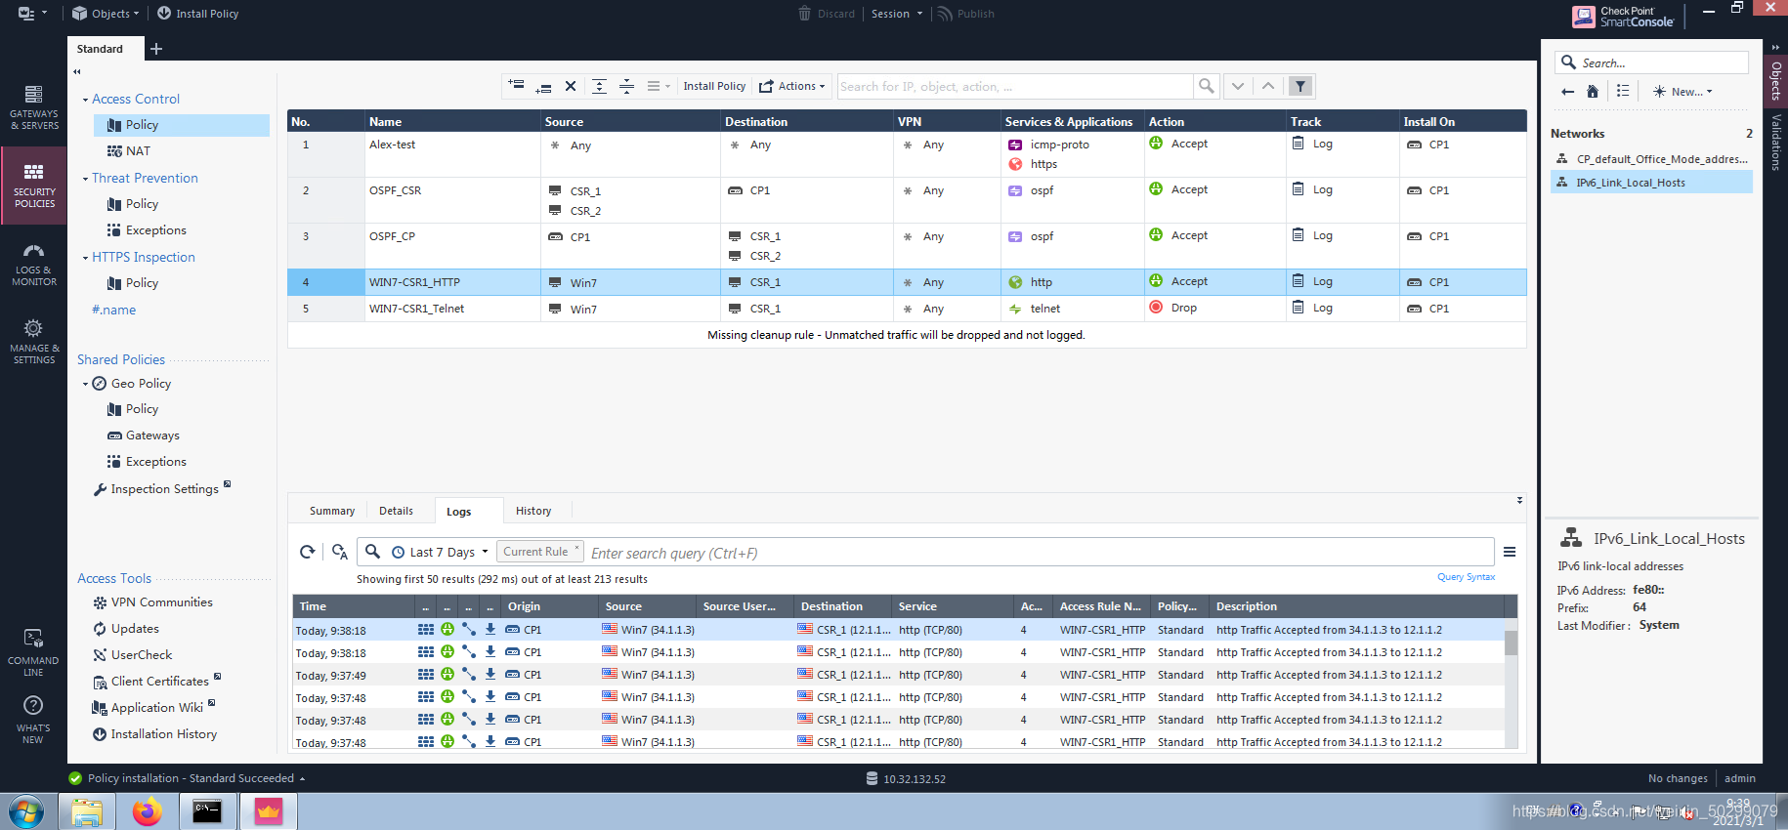Image resolution: width=1788 pixels, height=830 pixels.
Task: Switch to the Summary tab
Action: coord(332,511)
